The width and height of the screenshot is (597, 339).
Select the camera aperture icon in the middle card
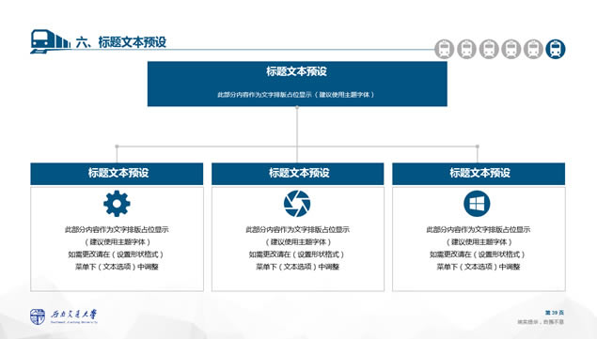297,204
